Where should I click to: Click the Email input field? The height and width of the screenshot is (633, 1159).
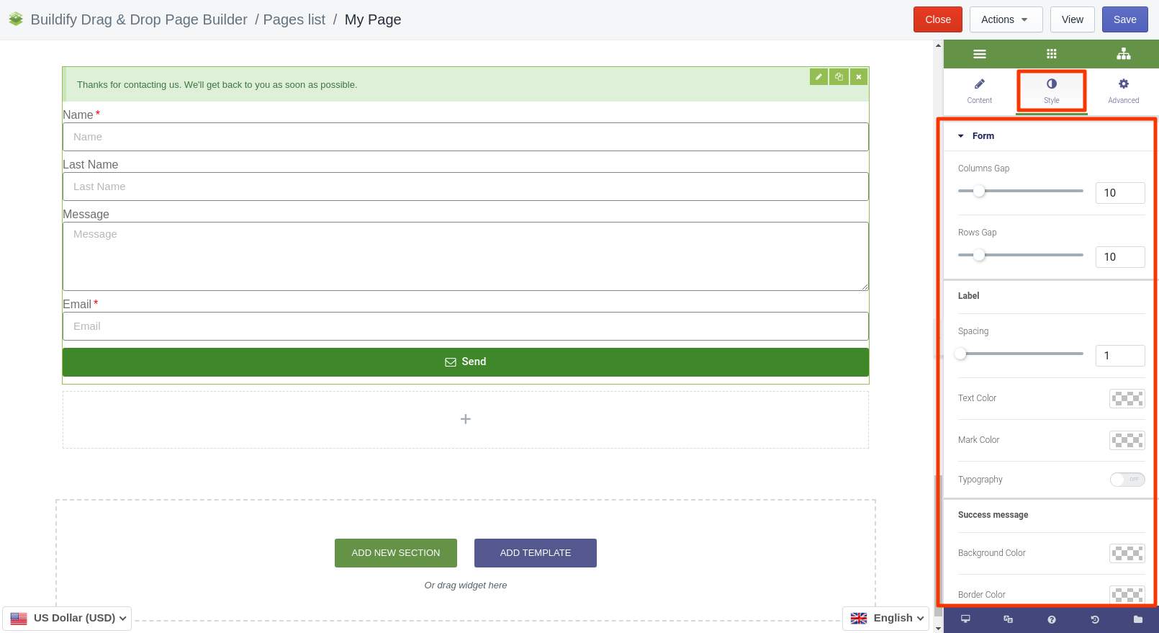[466, 326]
